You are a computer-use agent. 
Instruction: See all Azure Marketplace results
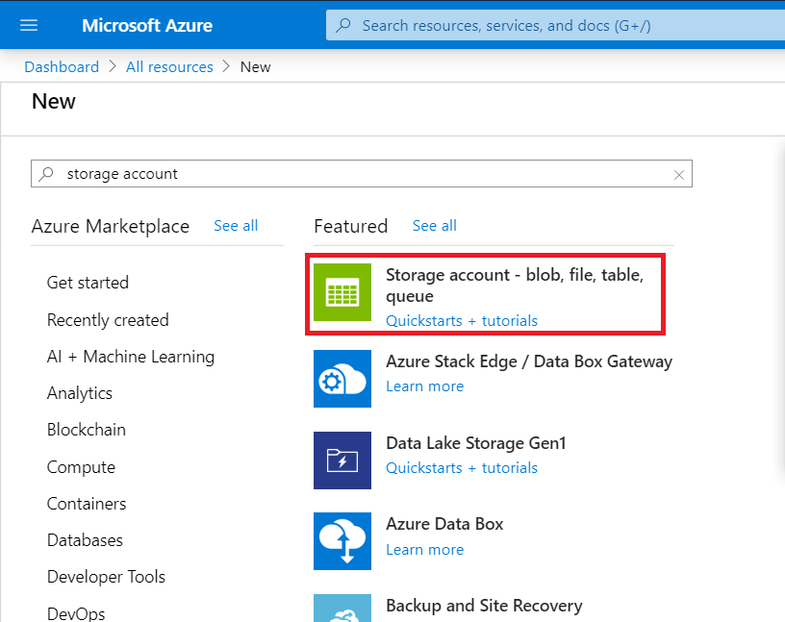(x=236, y=225)
